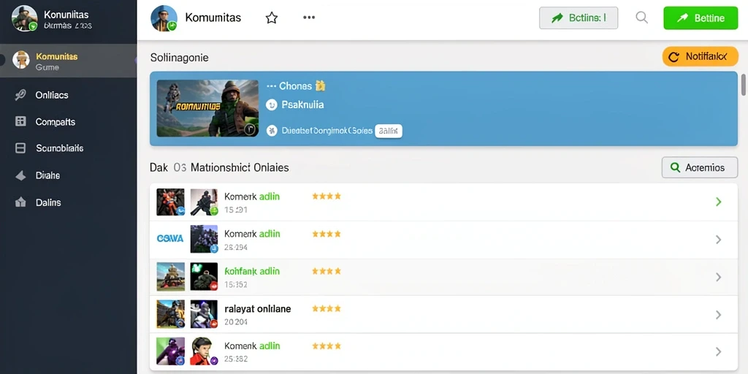The height and width of the screenshot is (374, 748).
Task: Click the Sounobiraits sidebar icon
Action: click(x=20, y=148)
